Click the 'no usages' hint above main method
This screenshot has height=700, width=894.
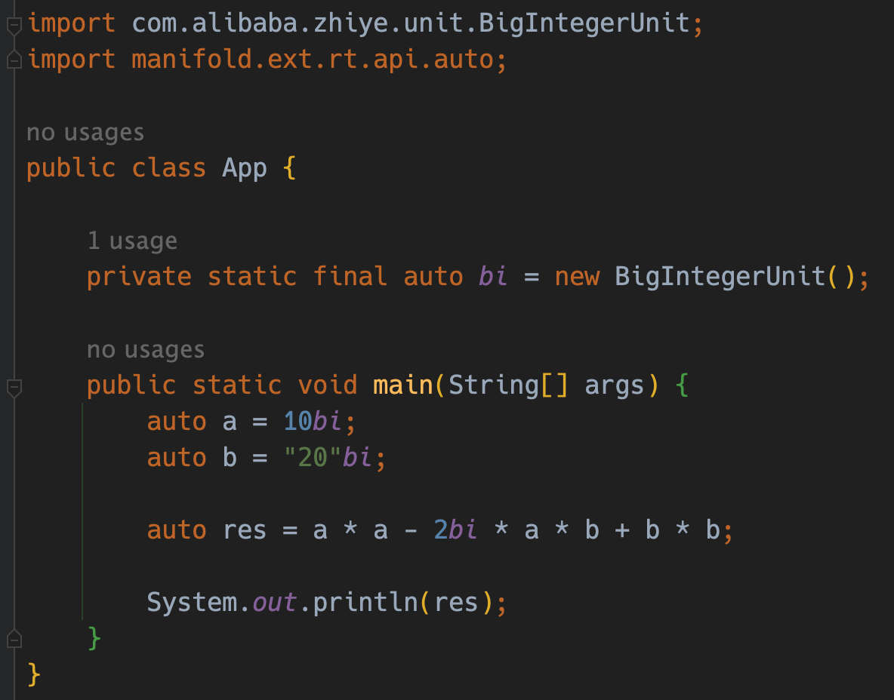[146, 350]
